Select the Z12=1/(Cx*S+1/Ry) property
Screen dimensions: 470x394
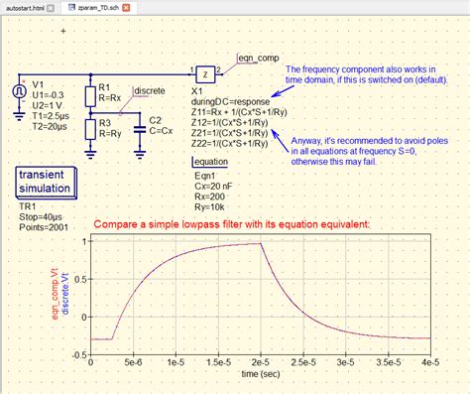click(x=230, y=123)
